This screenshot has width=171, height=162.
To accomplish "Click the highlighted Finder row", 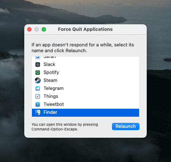I will 85,113.
